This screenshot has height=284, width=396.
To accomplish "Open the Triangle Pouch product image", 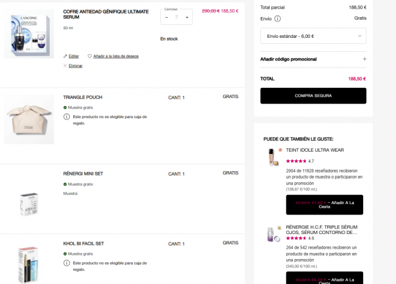I will 29,119.
